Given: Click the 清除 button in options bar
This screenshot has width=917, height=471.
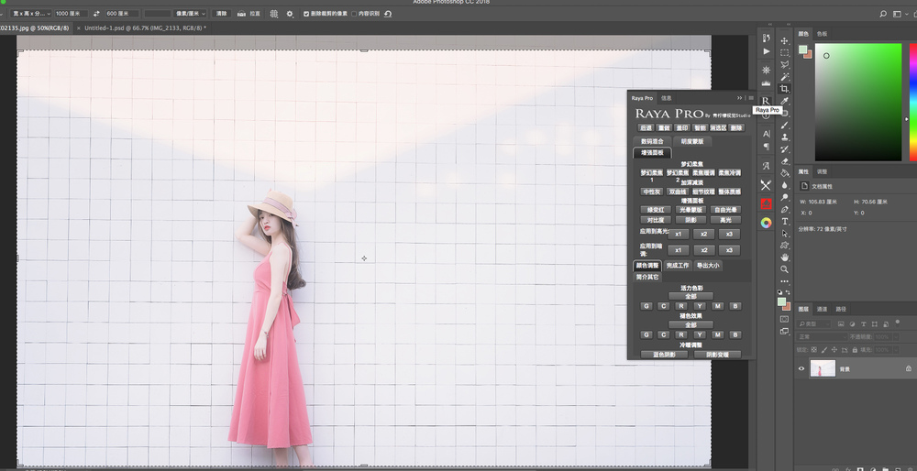Looking at the screenshot, I should tap(221, 14).
